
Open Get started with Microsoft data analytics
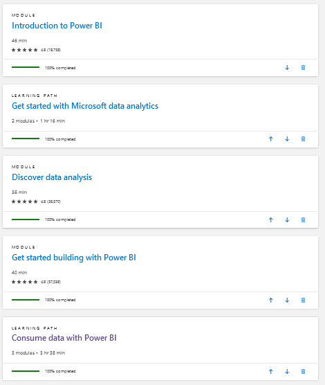pyautogui.click(x=85, y=106)
